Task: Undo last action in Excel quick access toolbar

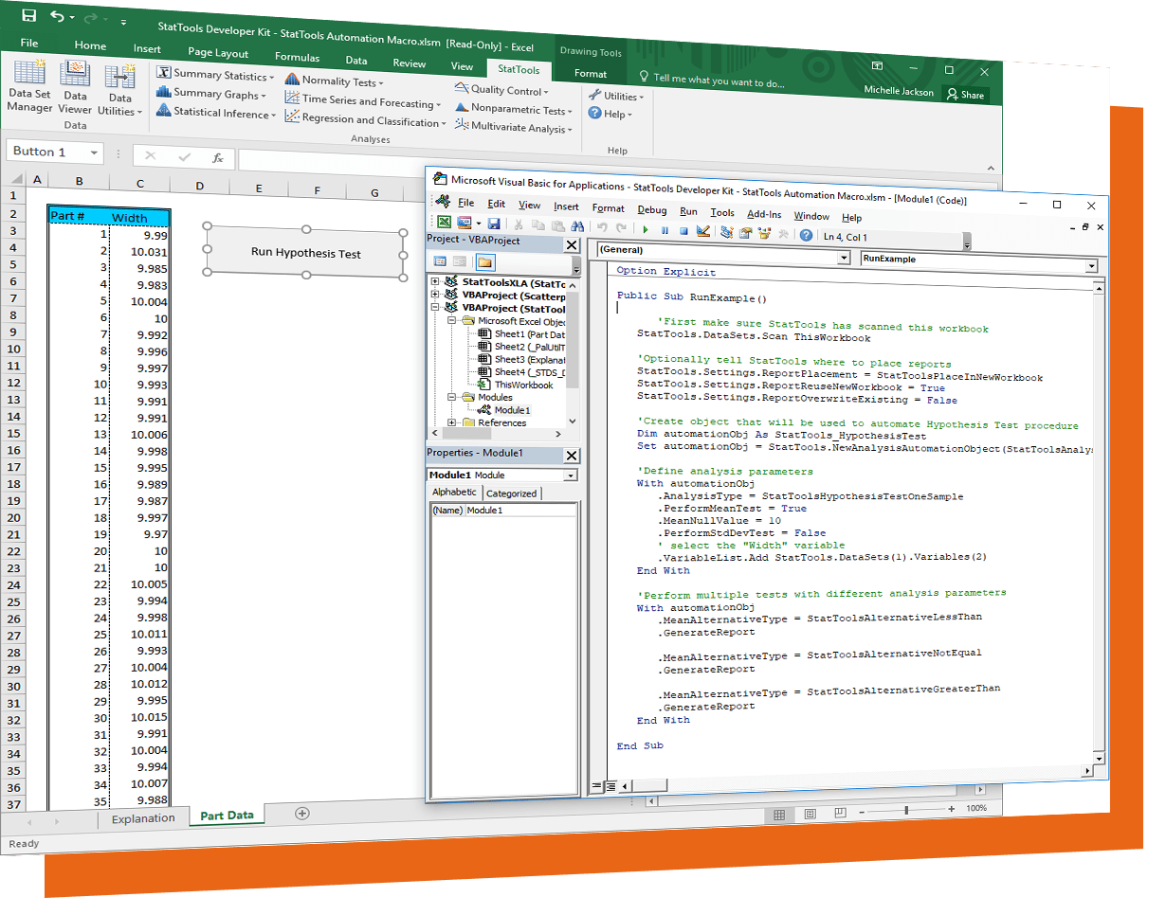Action: (57, 16)
